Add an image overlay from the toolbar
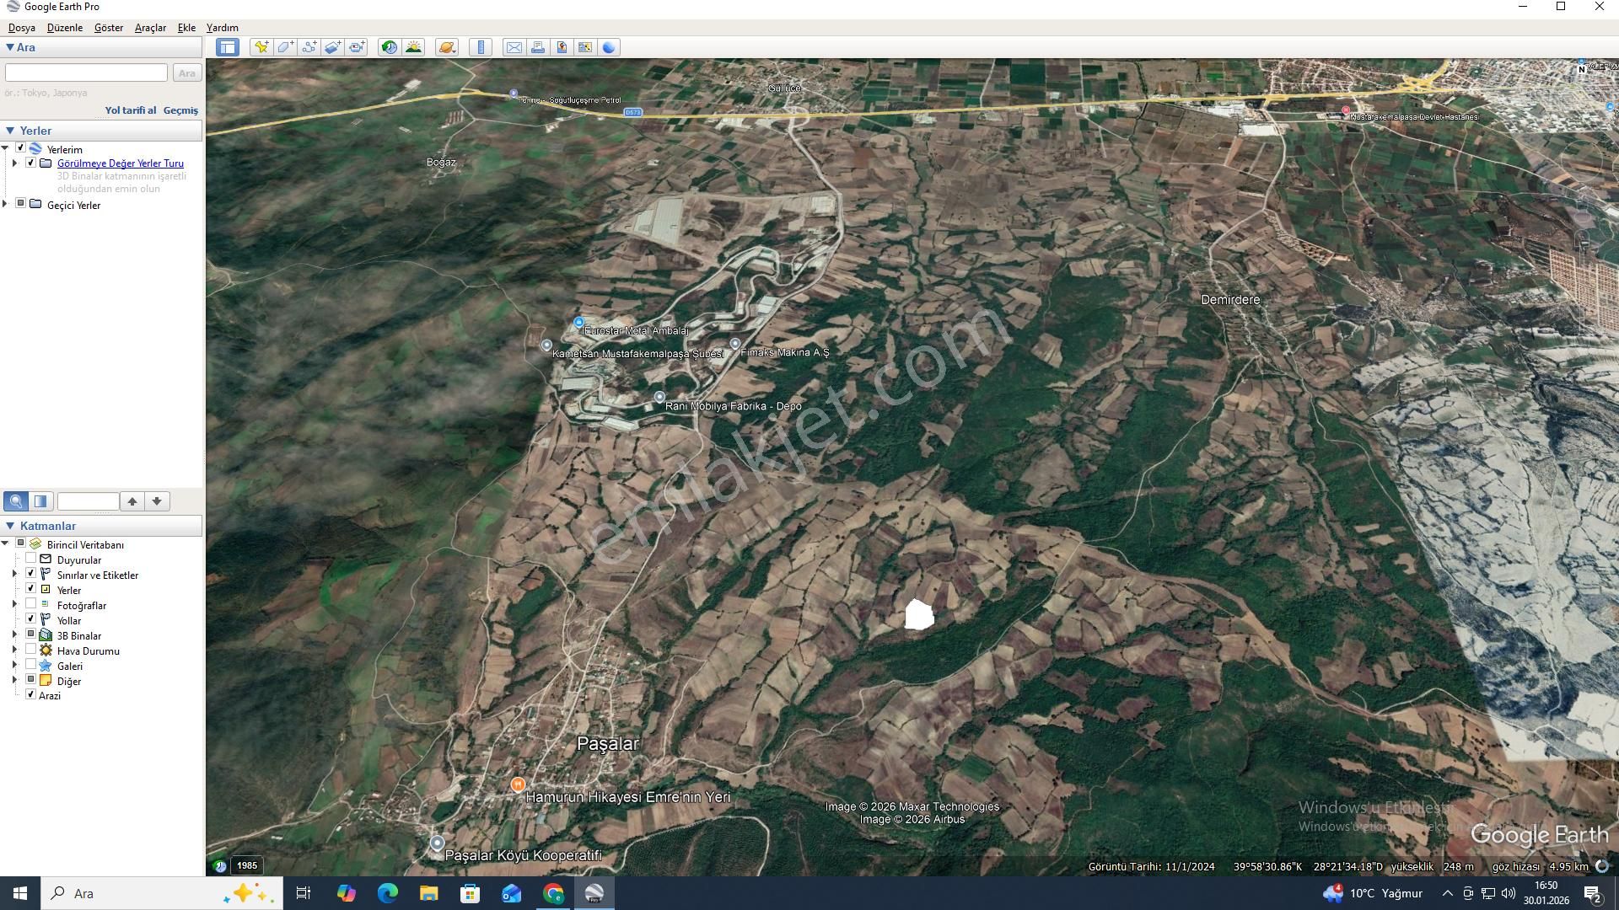 click(x=332, y=47)
